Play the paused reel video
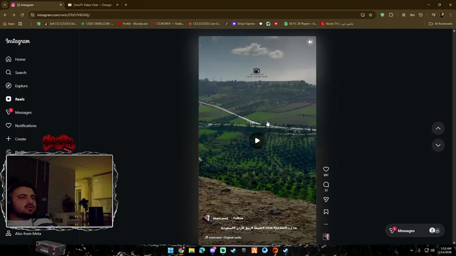The image size is (456, 256). [x=257, y=140]
